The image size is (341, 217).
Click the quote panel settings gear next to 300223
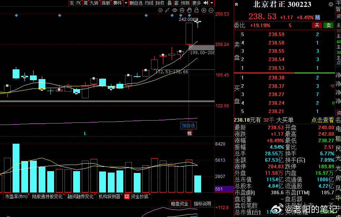coord(331,4)
